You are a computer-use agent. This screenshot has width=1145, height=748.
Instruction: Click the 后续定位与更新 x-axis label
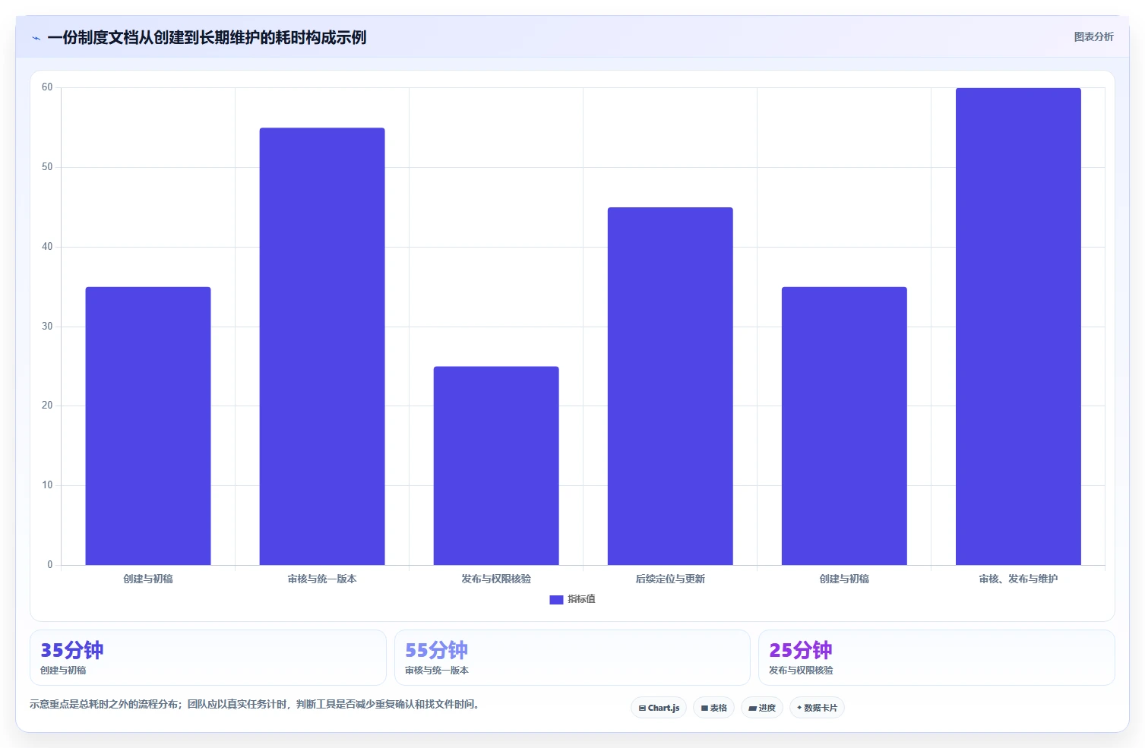pyautogui.click(x=670, y=579)
